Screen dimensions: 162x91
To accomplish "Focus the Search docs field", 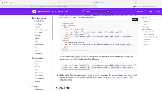I will (x=96, y=11).
